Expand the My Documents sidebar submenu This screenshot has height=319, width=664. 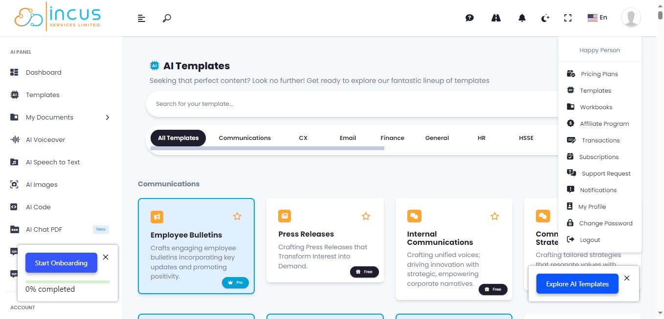click(x=108, y=118)
